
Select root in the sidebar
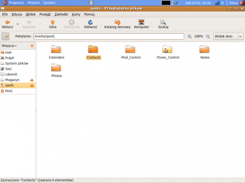pyautogui.click(x=18, y=52)
